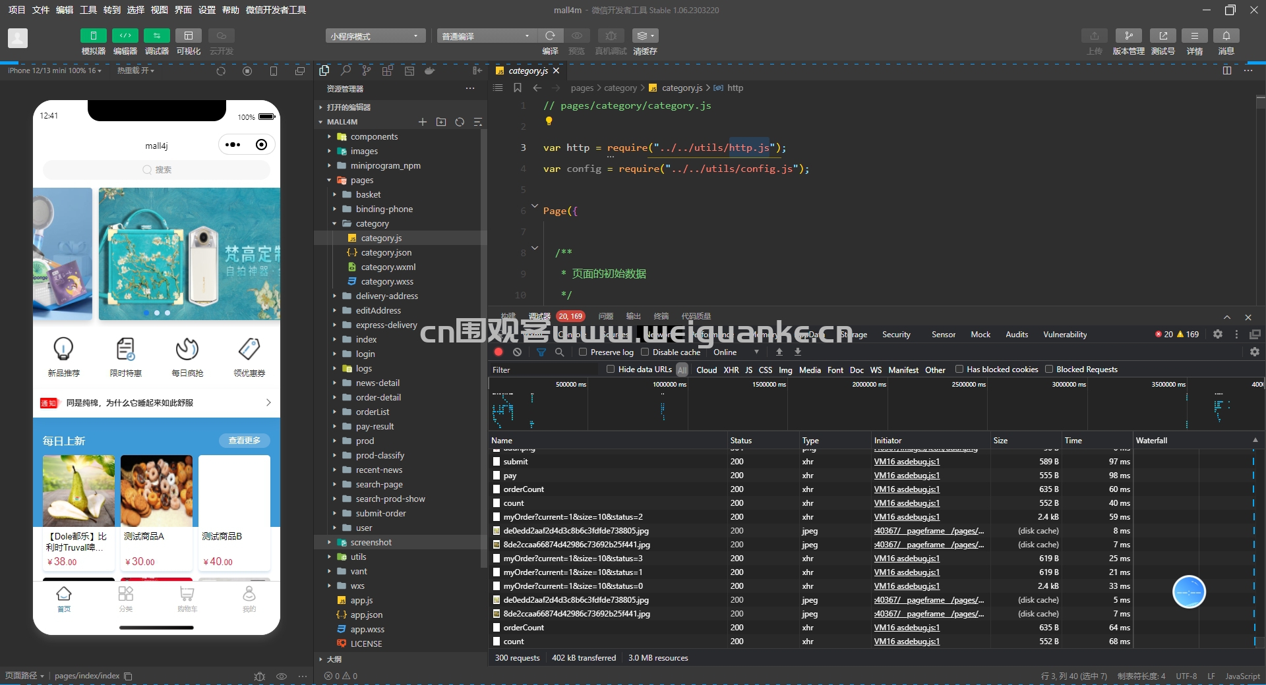
Task: Toggle the editor panel icon
Action: (125, 36)
